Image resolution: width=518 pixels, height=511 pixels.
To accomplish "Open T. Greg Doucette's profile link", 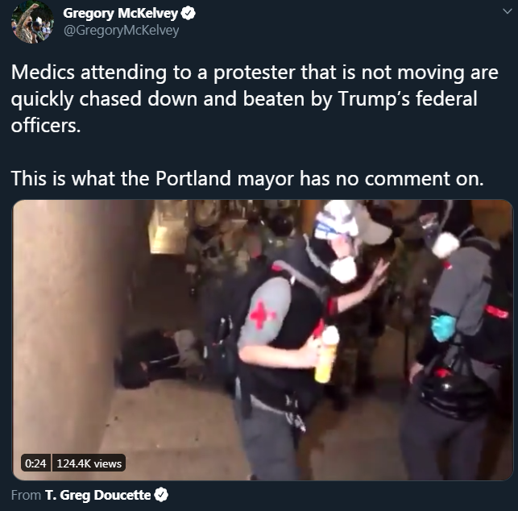I will 98,495.
